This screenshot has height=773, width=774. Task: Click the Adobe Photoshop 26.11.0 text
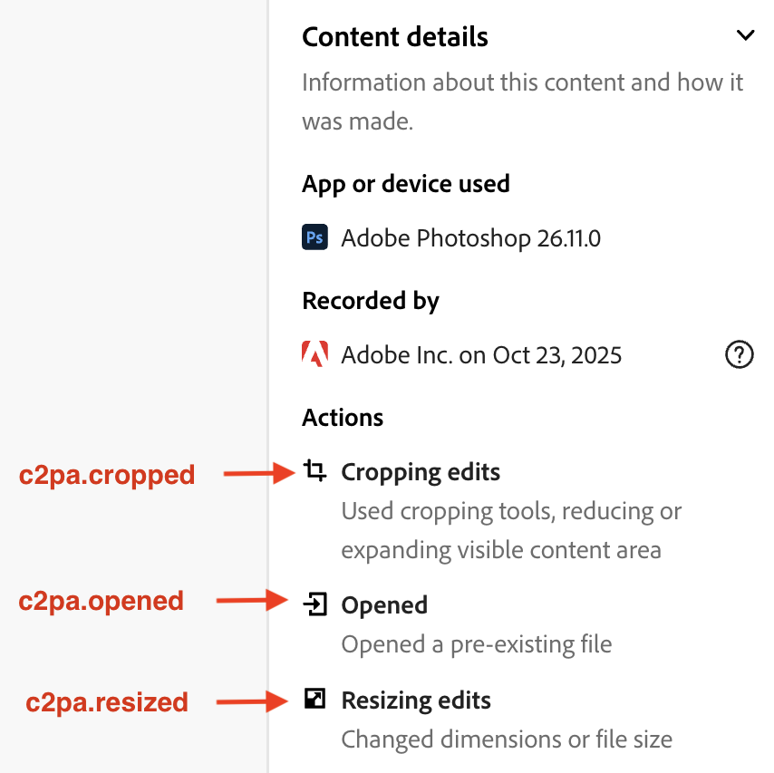click(x=470, y=239)
